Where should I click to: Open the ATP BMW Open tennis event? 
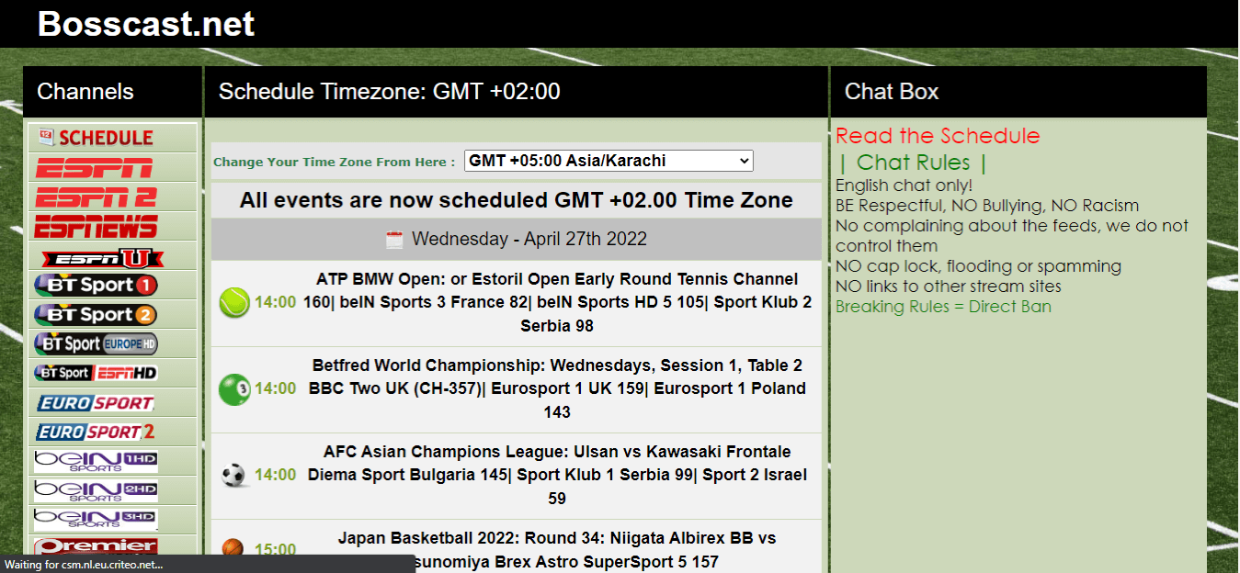click(557, 302)
